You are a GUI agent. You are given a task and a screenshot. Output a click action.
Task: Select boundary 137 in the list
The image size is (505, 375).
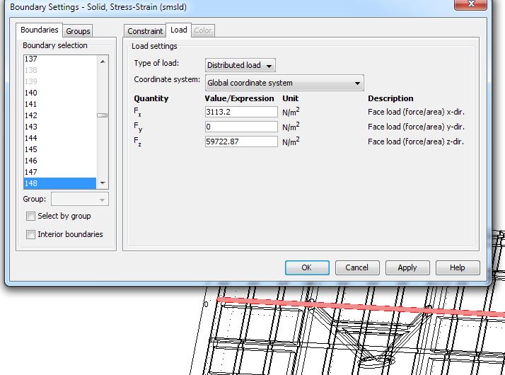pyautogui.click(x=60, y=59)
